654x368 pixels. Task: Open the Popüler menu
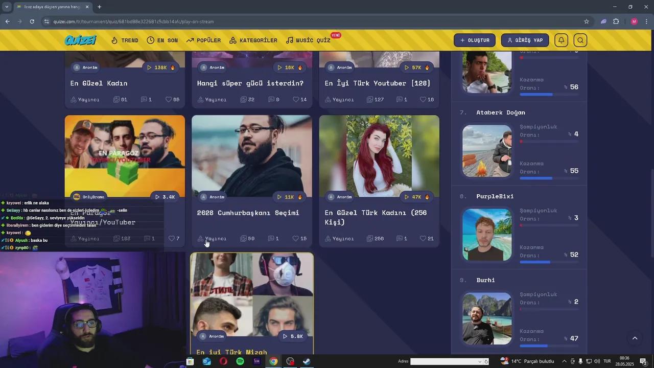(x=203, y=40)
